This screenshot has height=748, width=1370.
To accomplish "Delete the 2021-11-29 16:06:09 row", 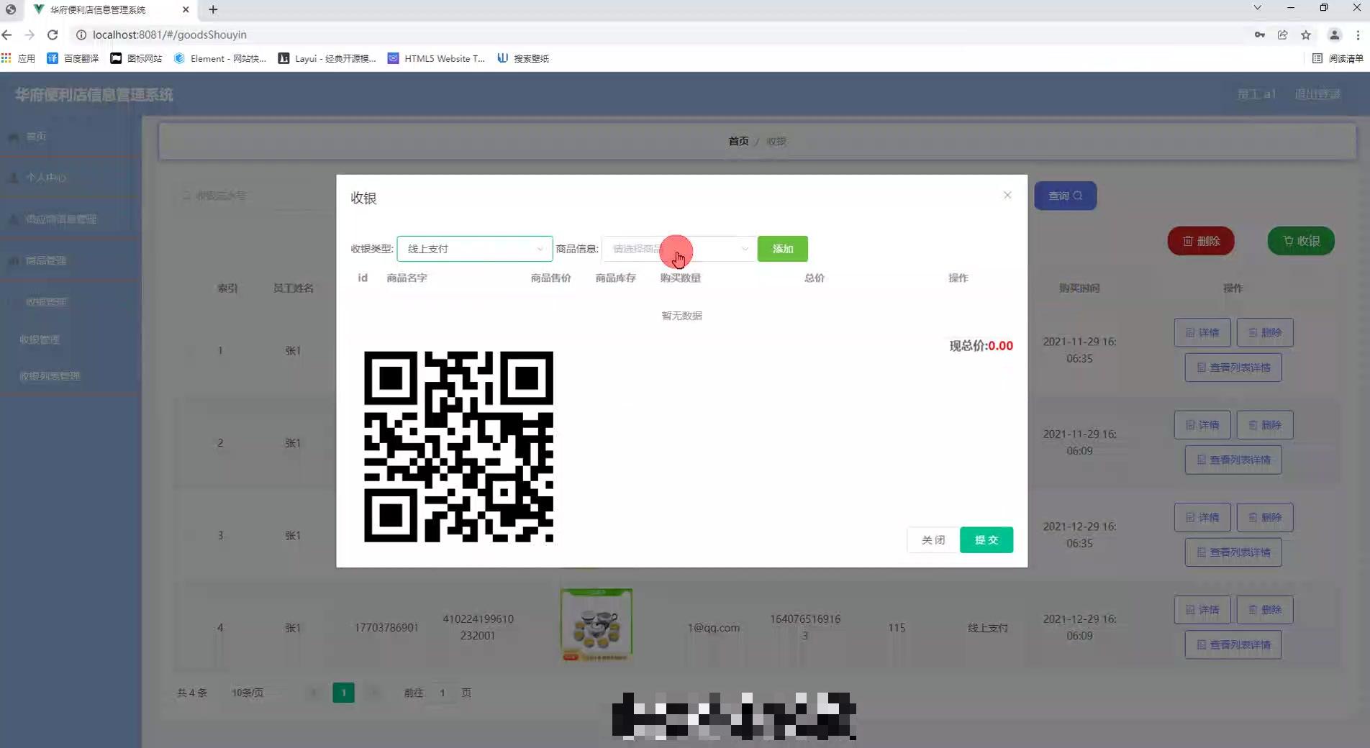I will click(1265, 425).
